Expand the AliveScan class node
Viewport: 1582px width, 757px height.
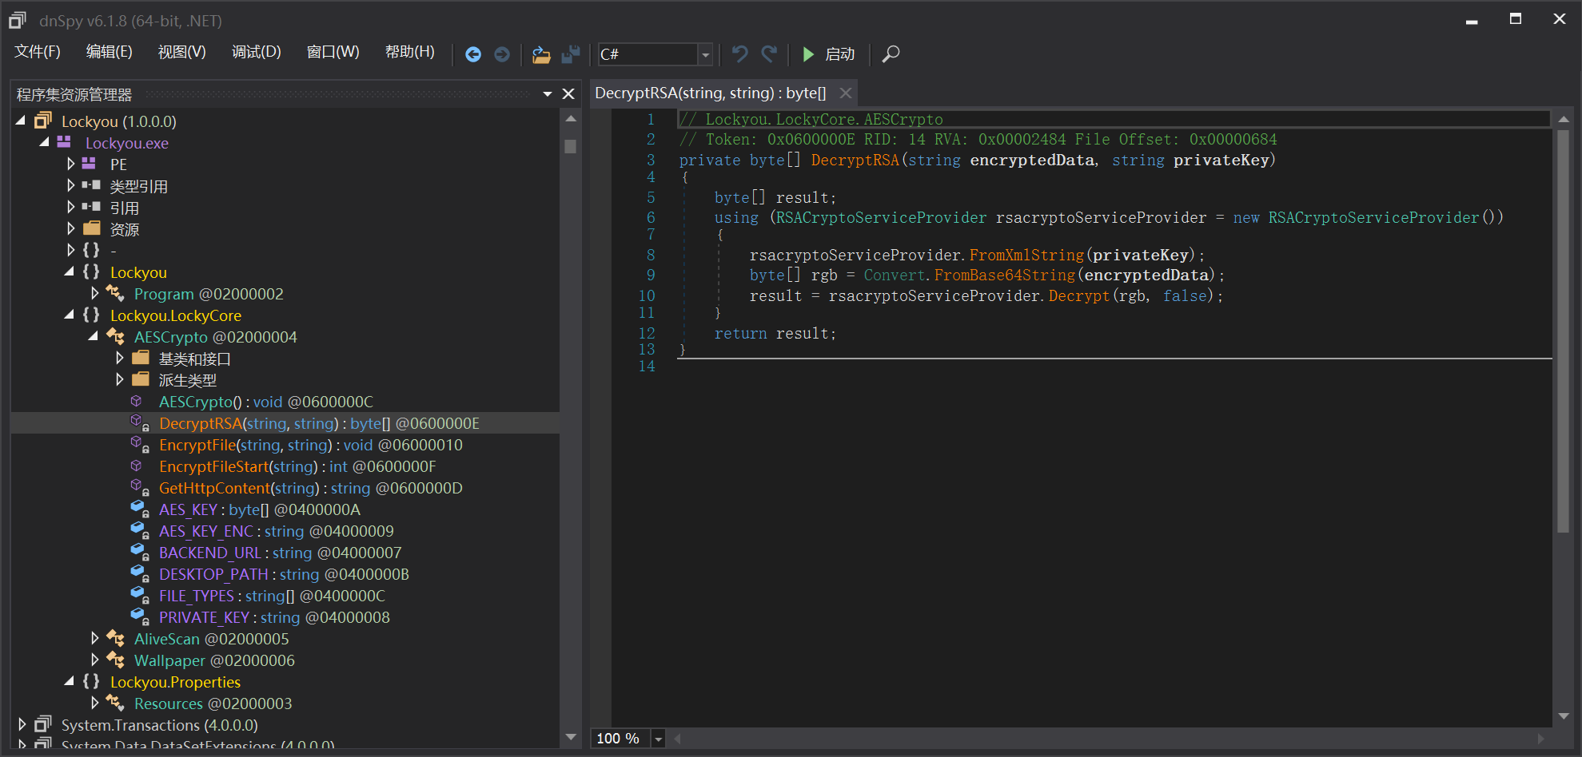(x=95, y=638)
